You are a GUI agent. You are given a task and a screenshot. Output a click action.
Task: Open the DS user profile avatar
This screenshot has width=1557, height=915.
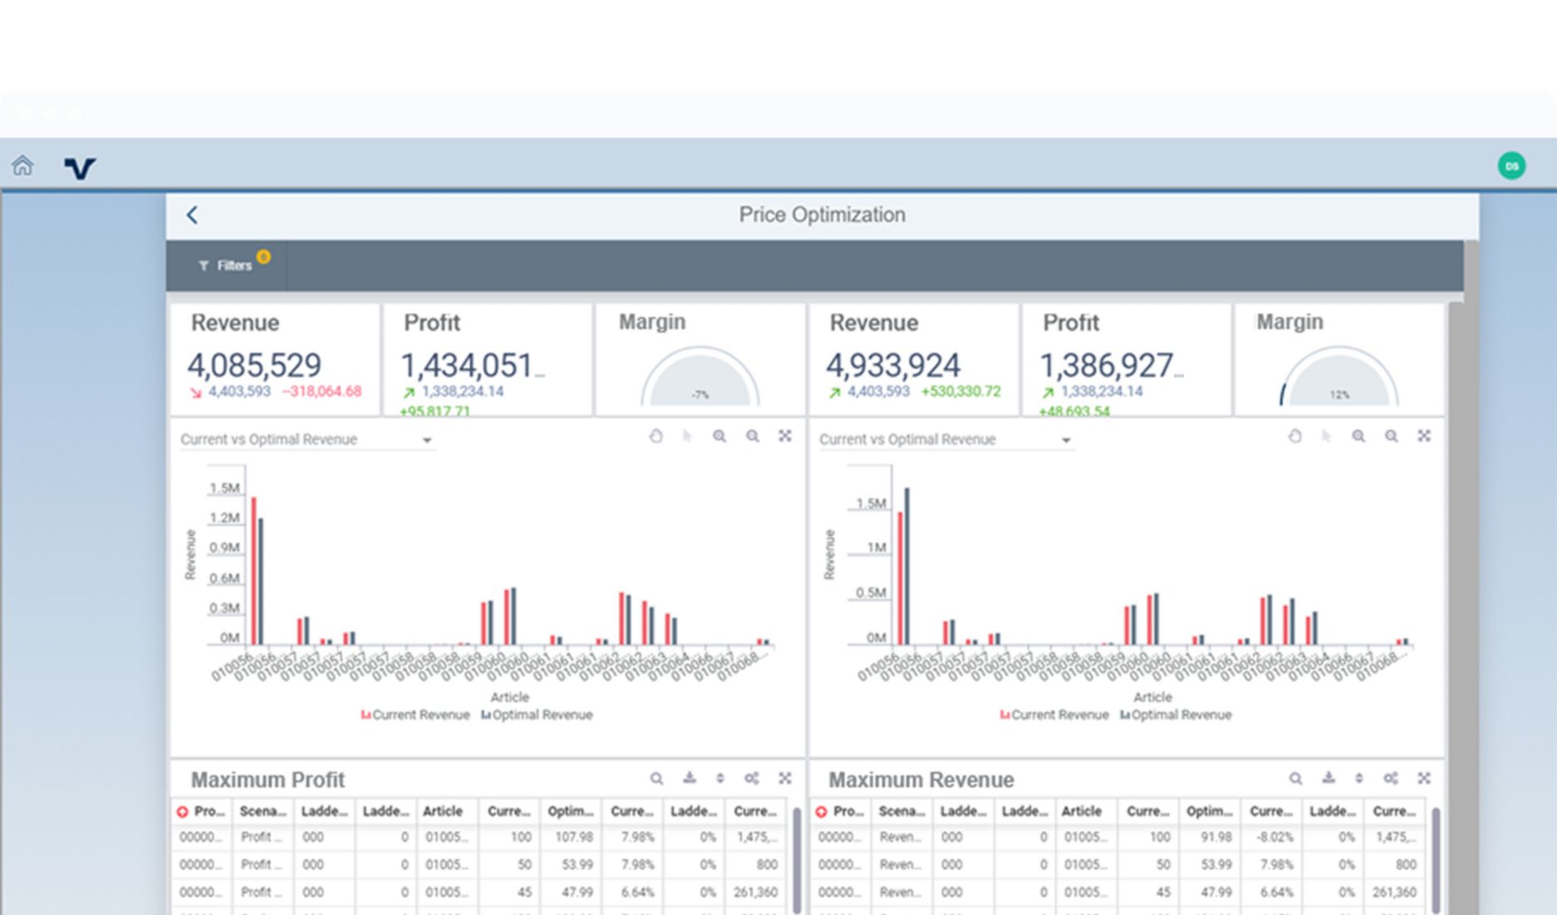(x=1511, y=166)
